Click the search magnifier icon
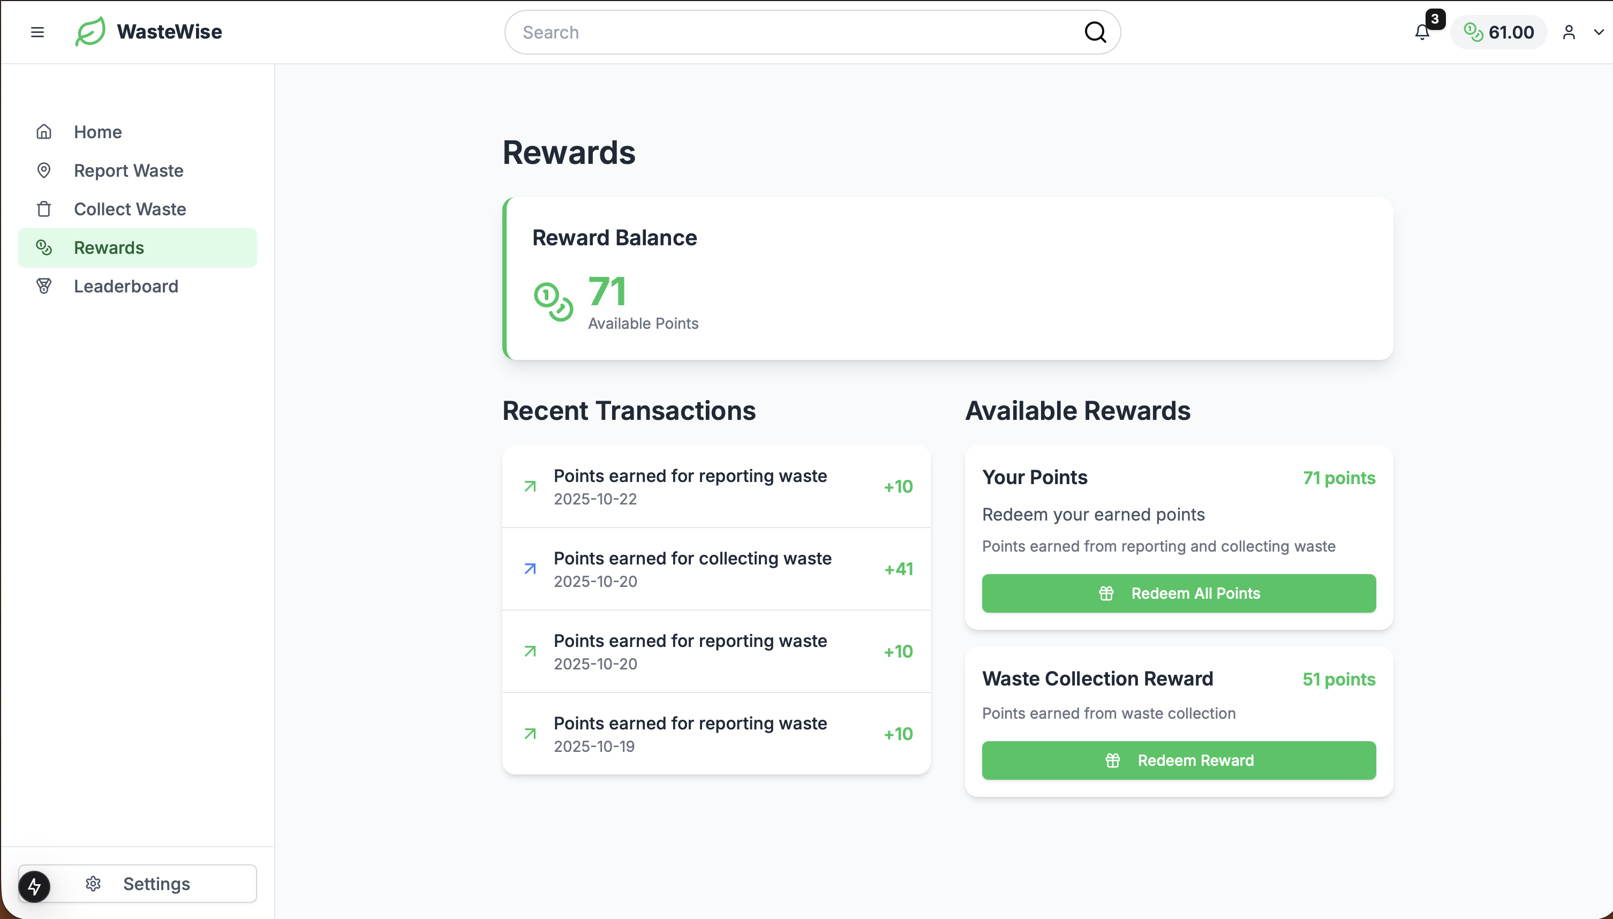The height and width of the screenshot is (919, 1613). [1095, 32]
